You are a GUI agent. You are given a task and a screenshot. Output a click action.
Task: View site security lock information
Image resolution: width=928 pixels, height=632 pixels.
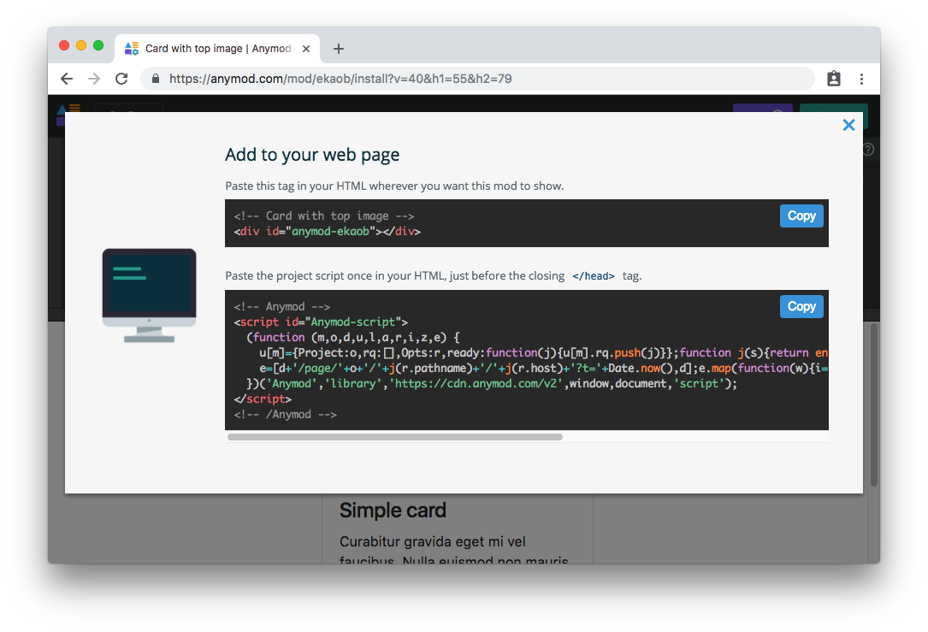coord(156,79)
